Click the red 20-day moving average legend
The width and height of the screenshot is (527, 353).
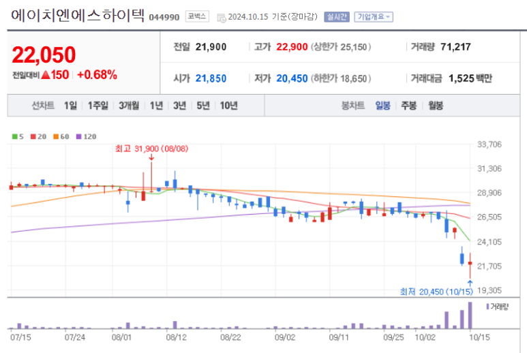point(38,137)
